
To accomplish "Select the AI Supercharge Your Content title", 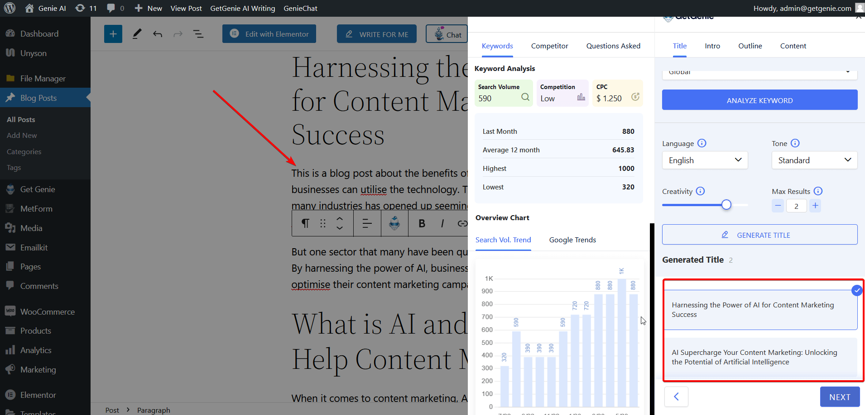I will tap(761, 357).
